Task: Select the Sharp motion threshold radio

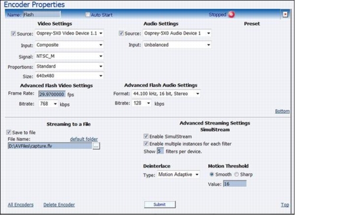Action: pyautogui.click(x=237, y=174)
